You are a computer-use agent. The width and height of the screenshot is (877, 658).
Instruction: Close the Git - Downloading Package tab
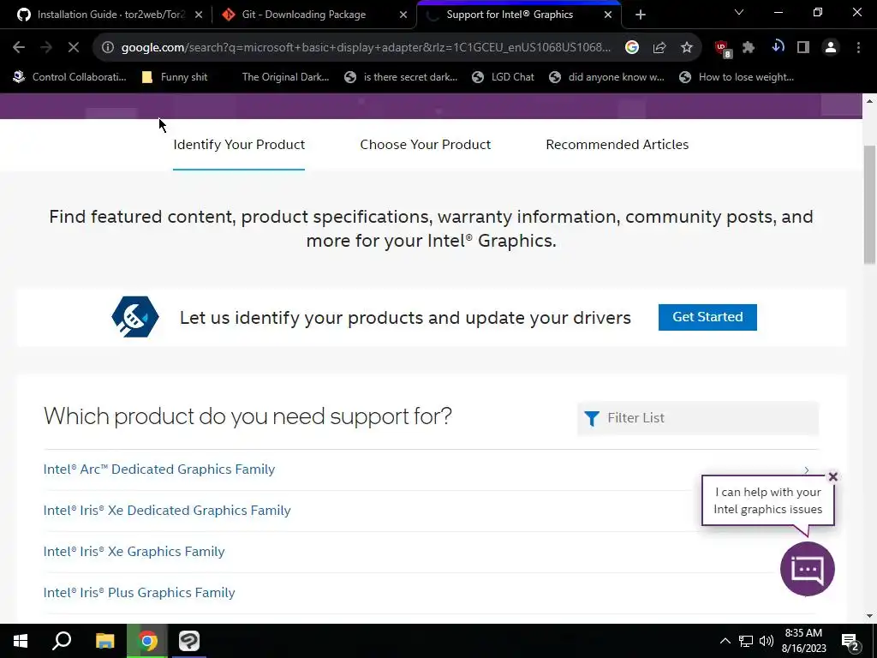(403, 15)
